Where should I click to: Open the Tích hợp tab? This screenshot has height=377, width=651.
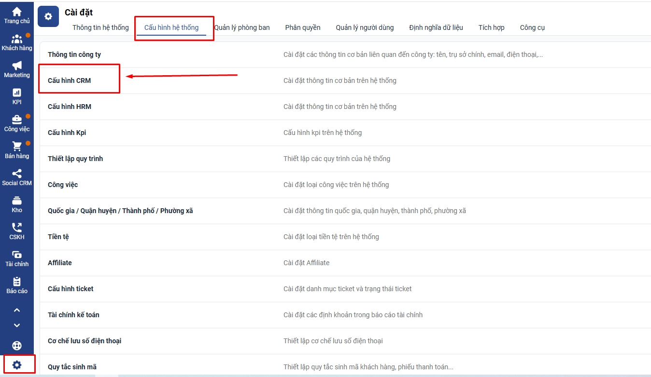pos(491,27)
